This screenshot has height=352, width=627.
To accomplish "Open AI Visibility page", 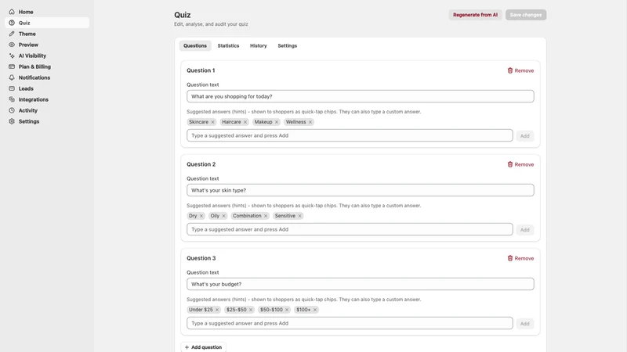I will click(47, 56).
